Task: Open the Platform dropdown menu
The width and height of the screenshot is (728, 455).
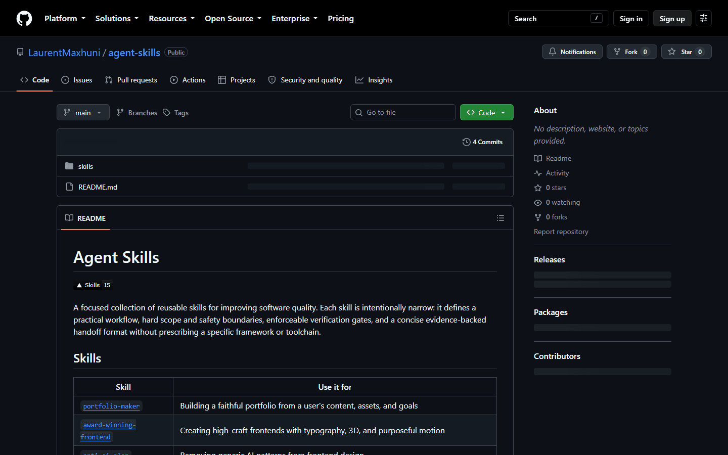Action: click(x=65, y=18)
